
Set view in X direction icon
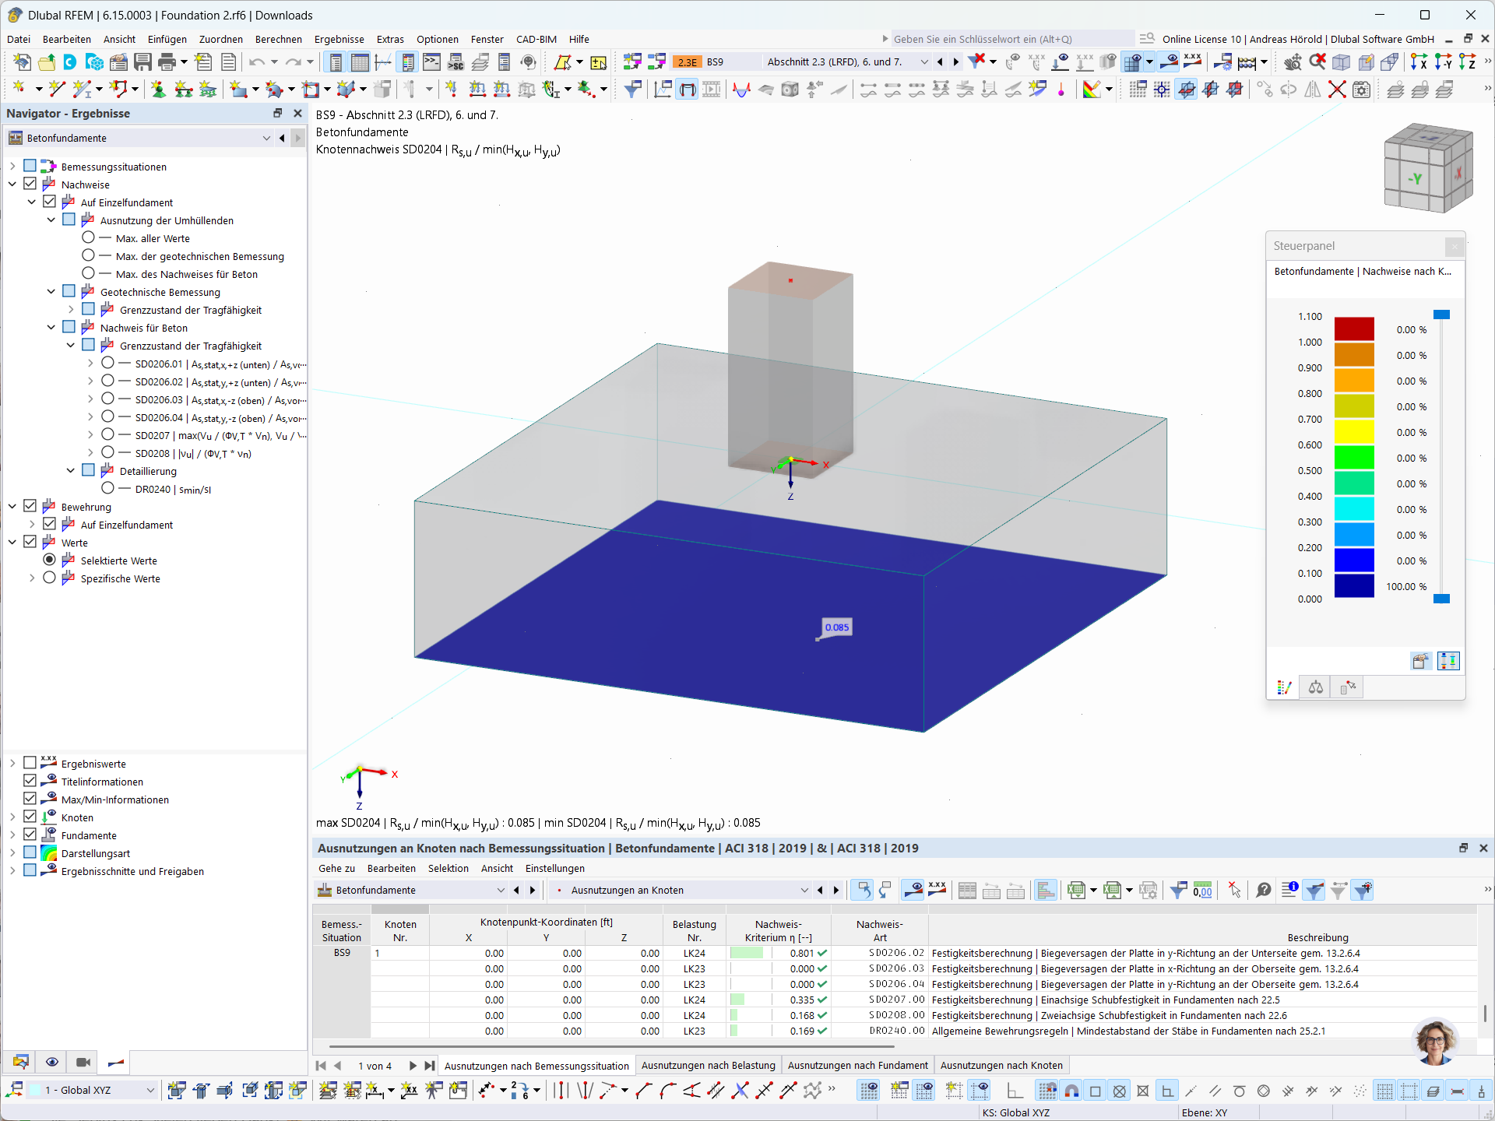[1419, 62]
